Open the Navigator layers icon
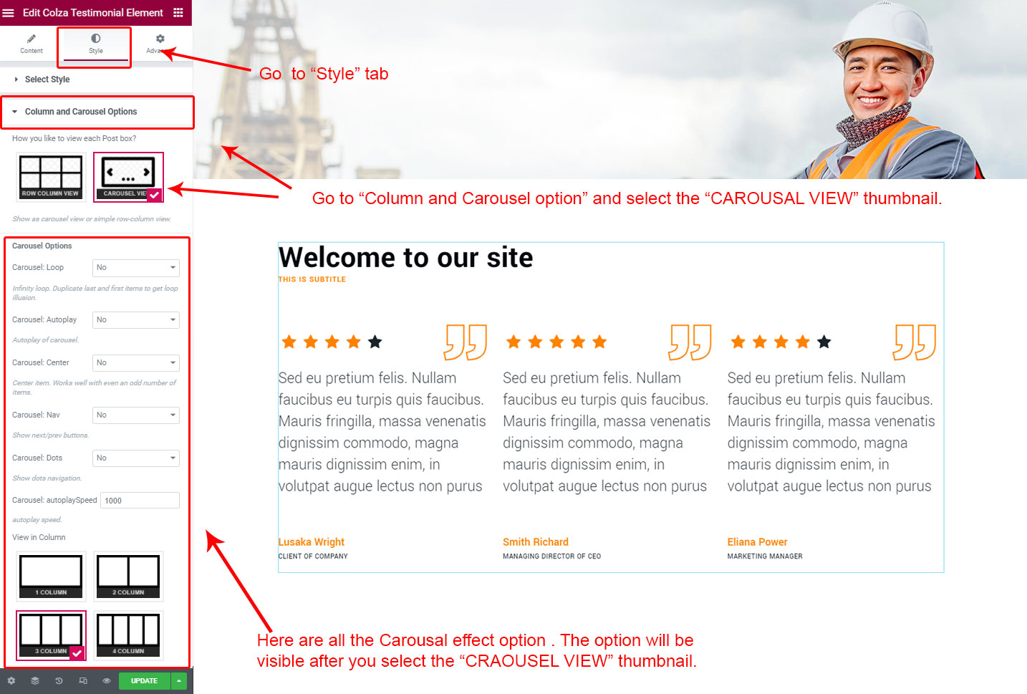Viewport: 1027px width, 694px height. (x=35, y=680)
